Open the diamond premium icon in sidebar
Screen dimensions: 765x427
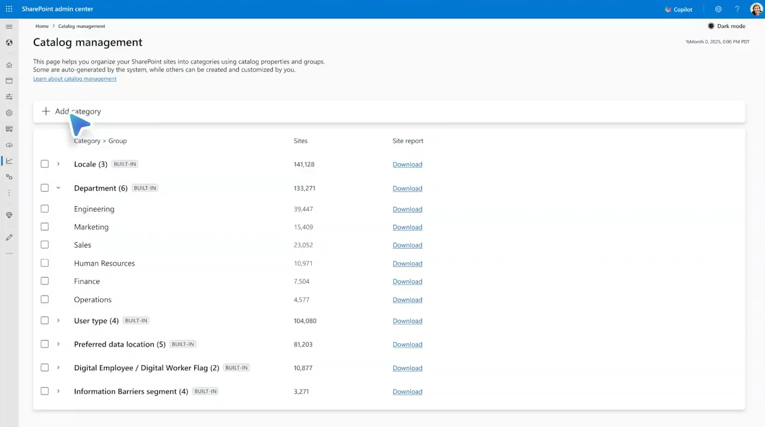(x=9, y=215)
